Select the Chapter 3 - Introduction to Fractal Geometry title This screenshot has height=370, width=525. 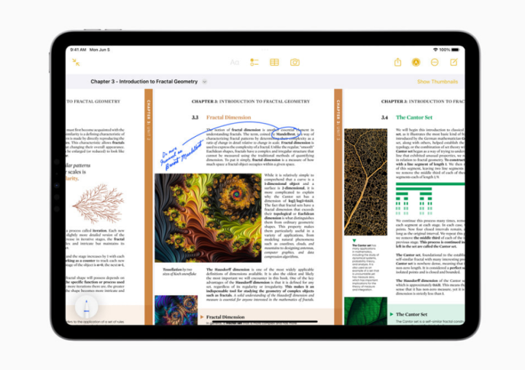(x=144, y=82)
